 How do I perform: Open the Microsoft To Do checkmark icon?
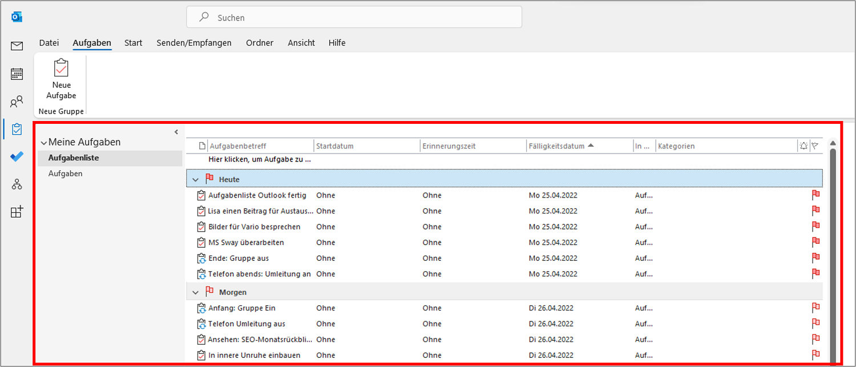click(17, 157)
